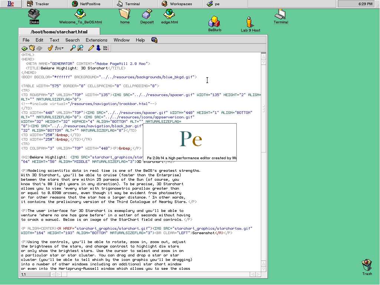Viewport: 380px width, 285px height.
Task: Click the top up-arrow of the vertical scrollbar
Action: [x=263, y=56]
